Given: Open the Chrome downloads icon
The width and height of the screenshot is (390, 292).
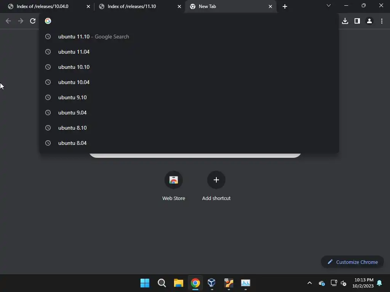Looking at the screenshot, I should (345, 21).
